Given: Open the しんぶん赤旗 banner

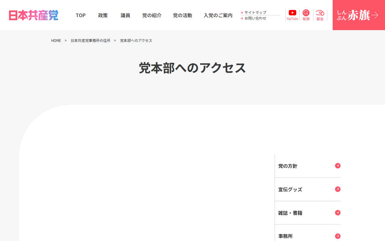Looking at the screenshot, I should 359,15.
